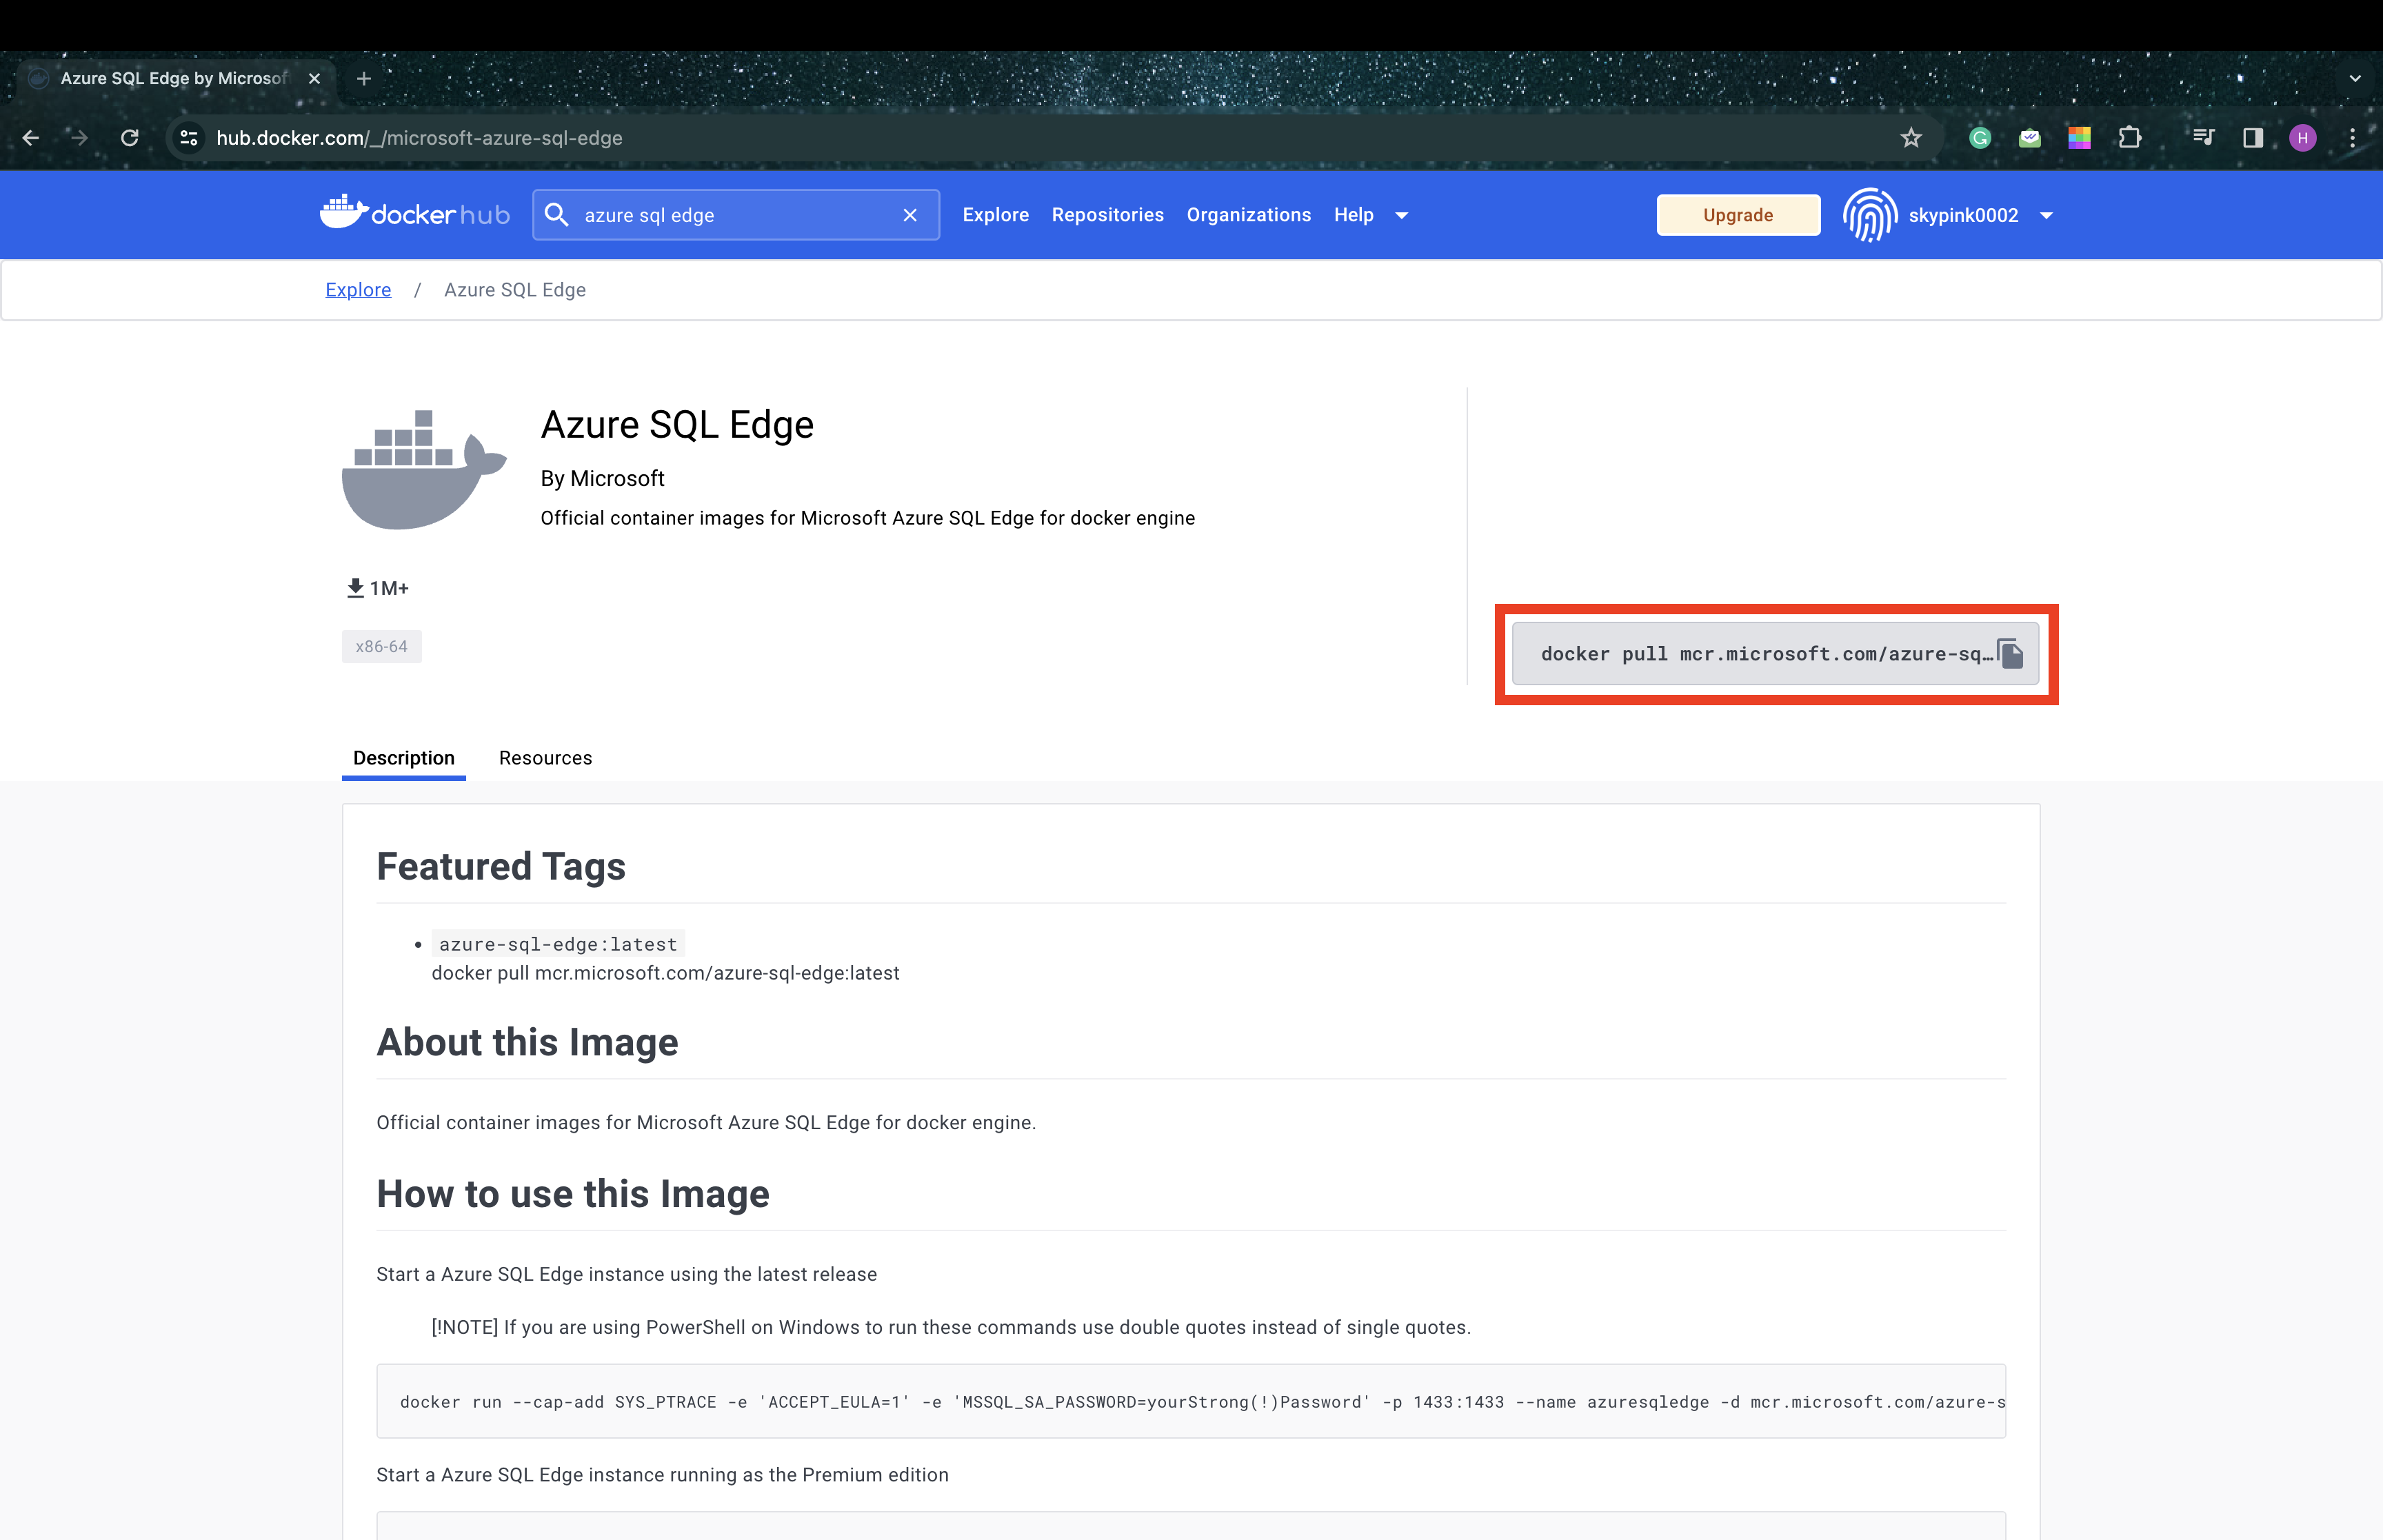Open the side panel icon in toolbar
The height and width of the screenshot is (1540, 2383).
tap(2253, 138)
